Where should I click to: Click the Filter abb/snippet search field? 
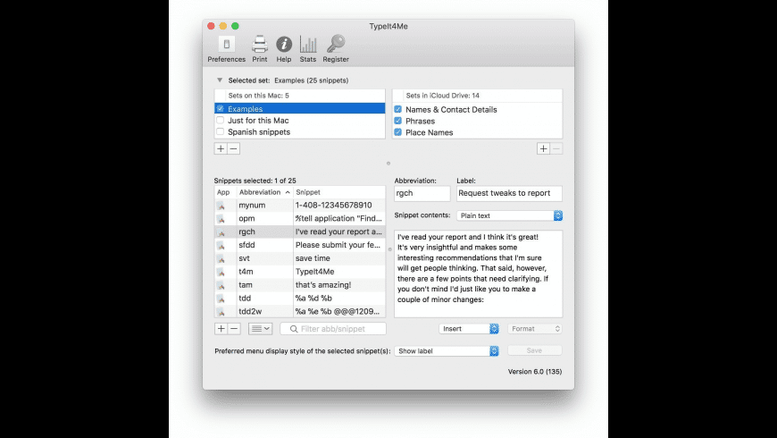[x=333, y=328]
